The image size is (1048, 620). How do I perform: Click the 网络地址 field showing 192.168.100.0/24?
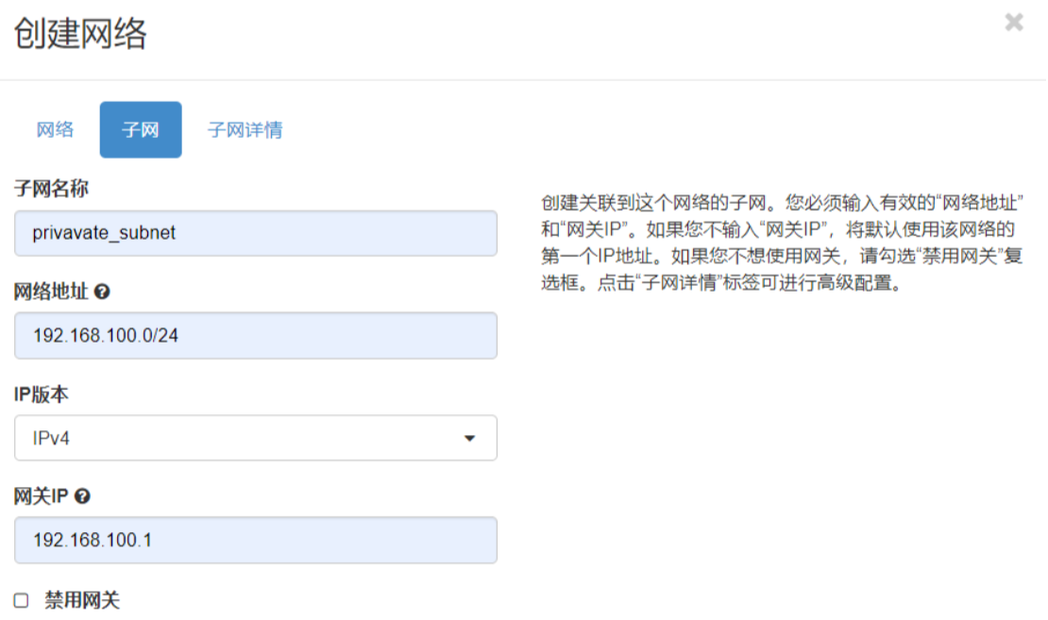[x=255, y=335]
